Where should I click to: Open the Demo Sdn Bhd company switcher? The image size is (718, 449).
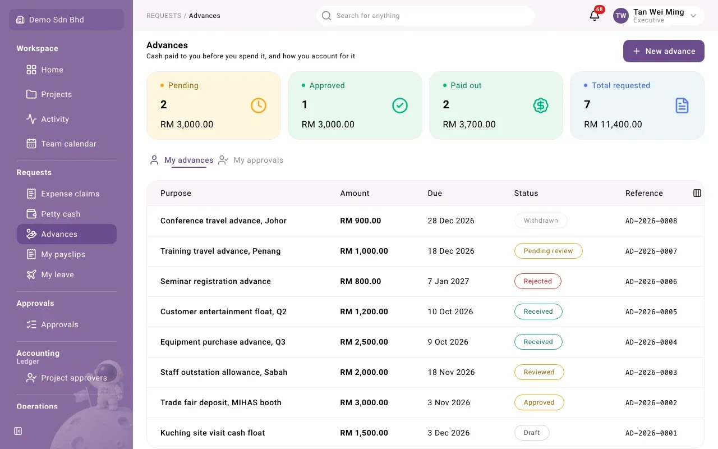(66, 20)
